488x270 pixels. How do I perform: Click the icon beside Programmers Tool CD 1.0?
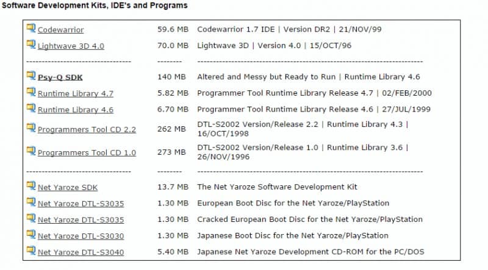click(x=31, y=151)
